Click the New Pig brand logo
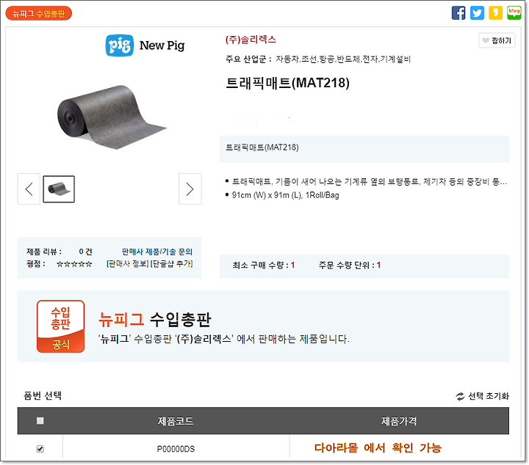The image size is (529, 465). 145,45
